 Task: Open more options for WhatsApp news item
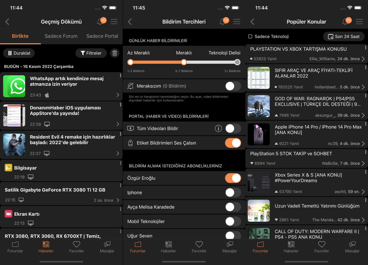pos(120,76)
